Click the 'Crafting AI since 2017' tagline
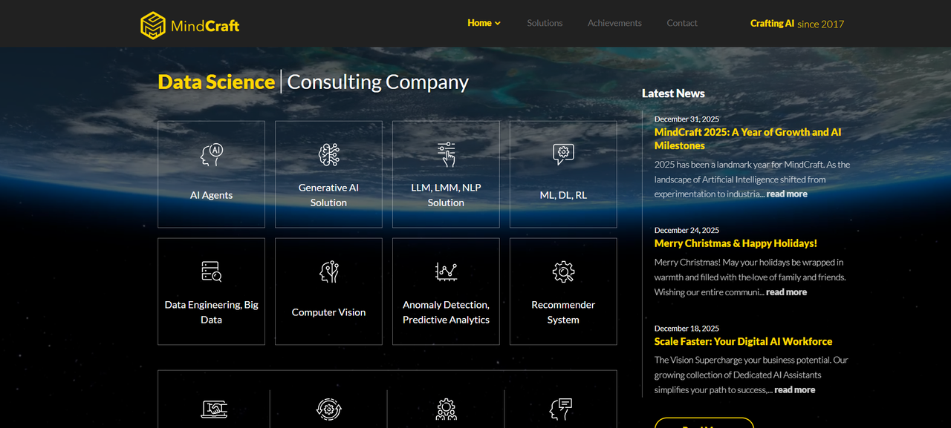Screen dimensions: 951x428 click(x=797, y=24)
